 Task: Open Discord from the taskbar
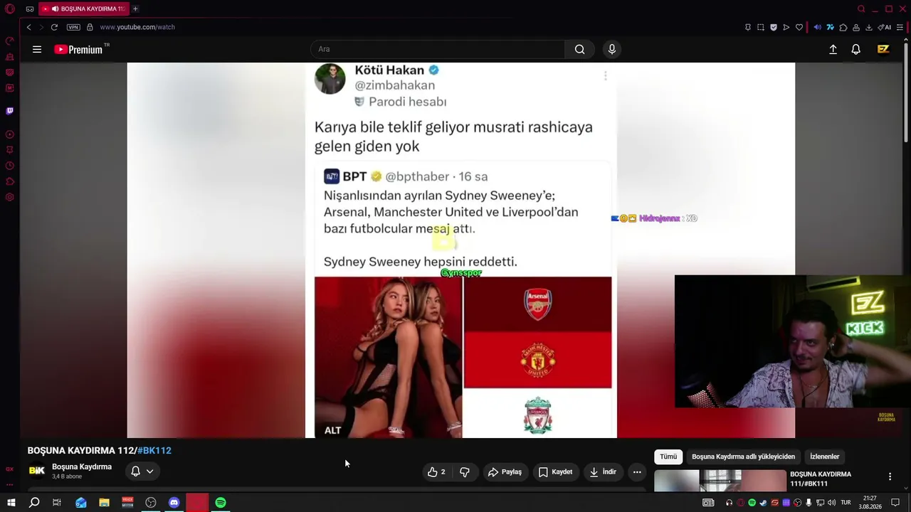tap(174, 503)
